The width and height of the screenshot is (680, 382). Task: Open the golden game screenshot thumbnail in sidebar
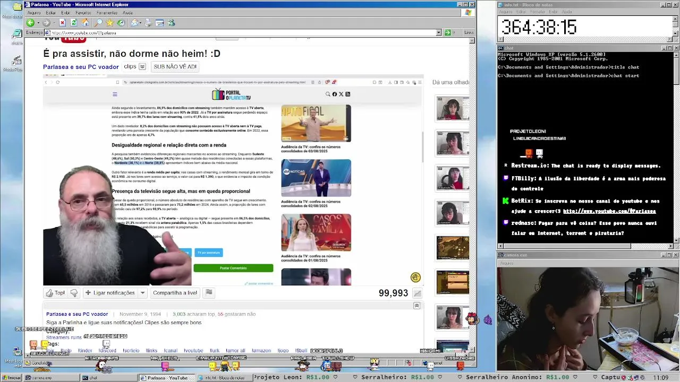click(x=453, y=247)
